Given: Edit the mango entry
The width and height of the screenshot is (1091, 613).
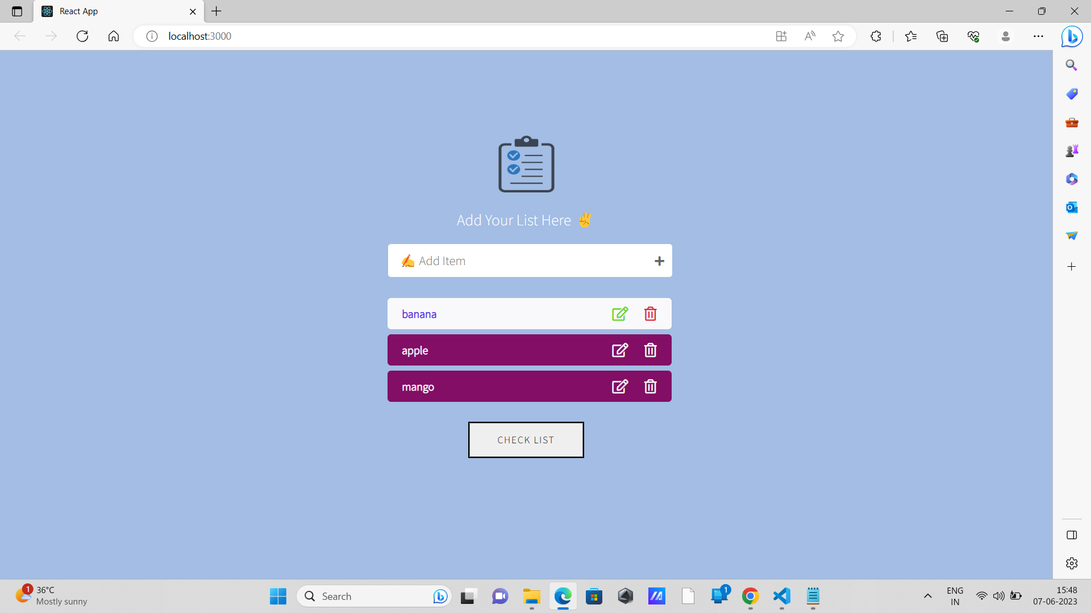Looking at the screenshot, I should pyautogui.click(x=620, y=386).
